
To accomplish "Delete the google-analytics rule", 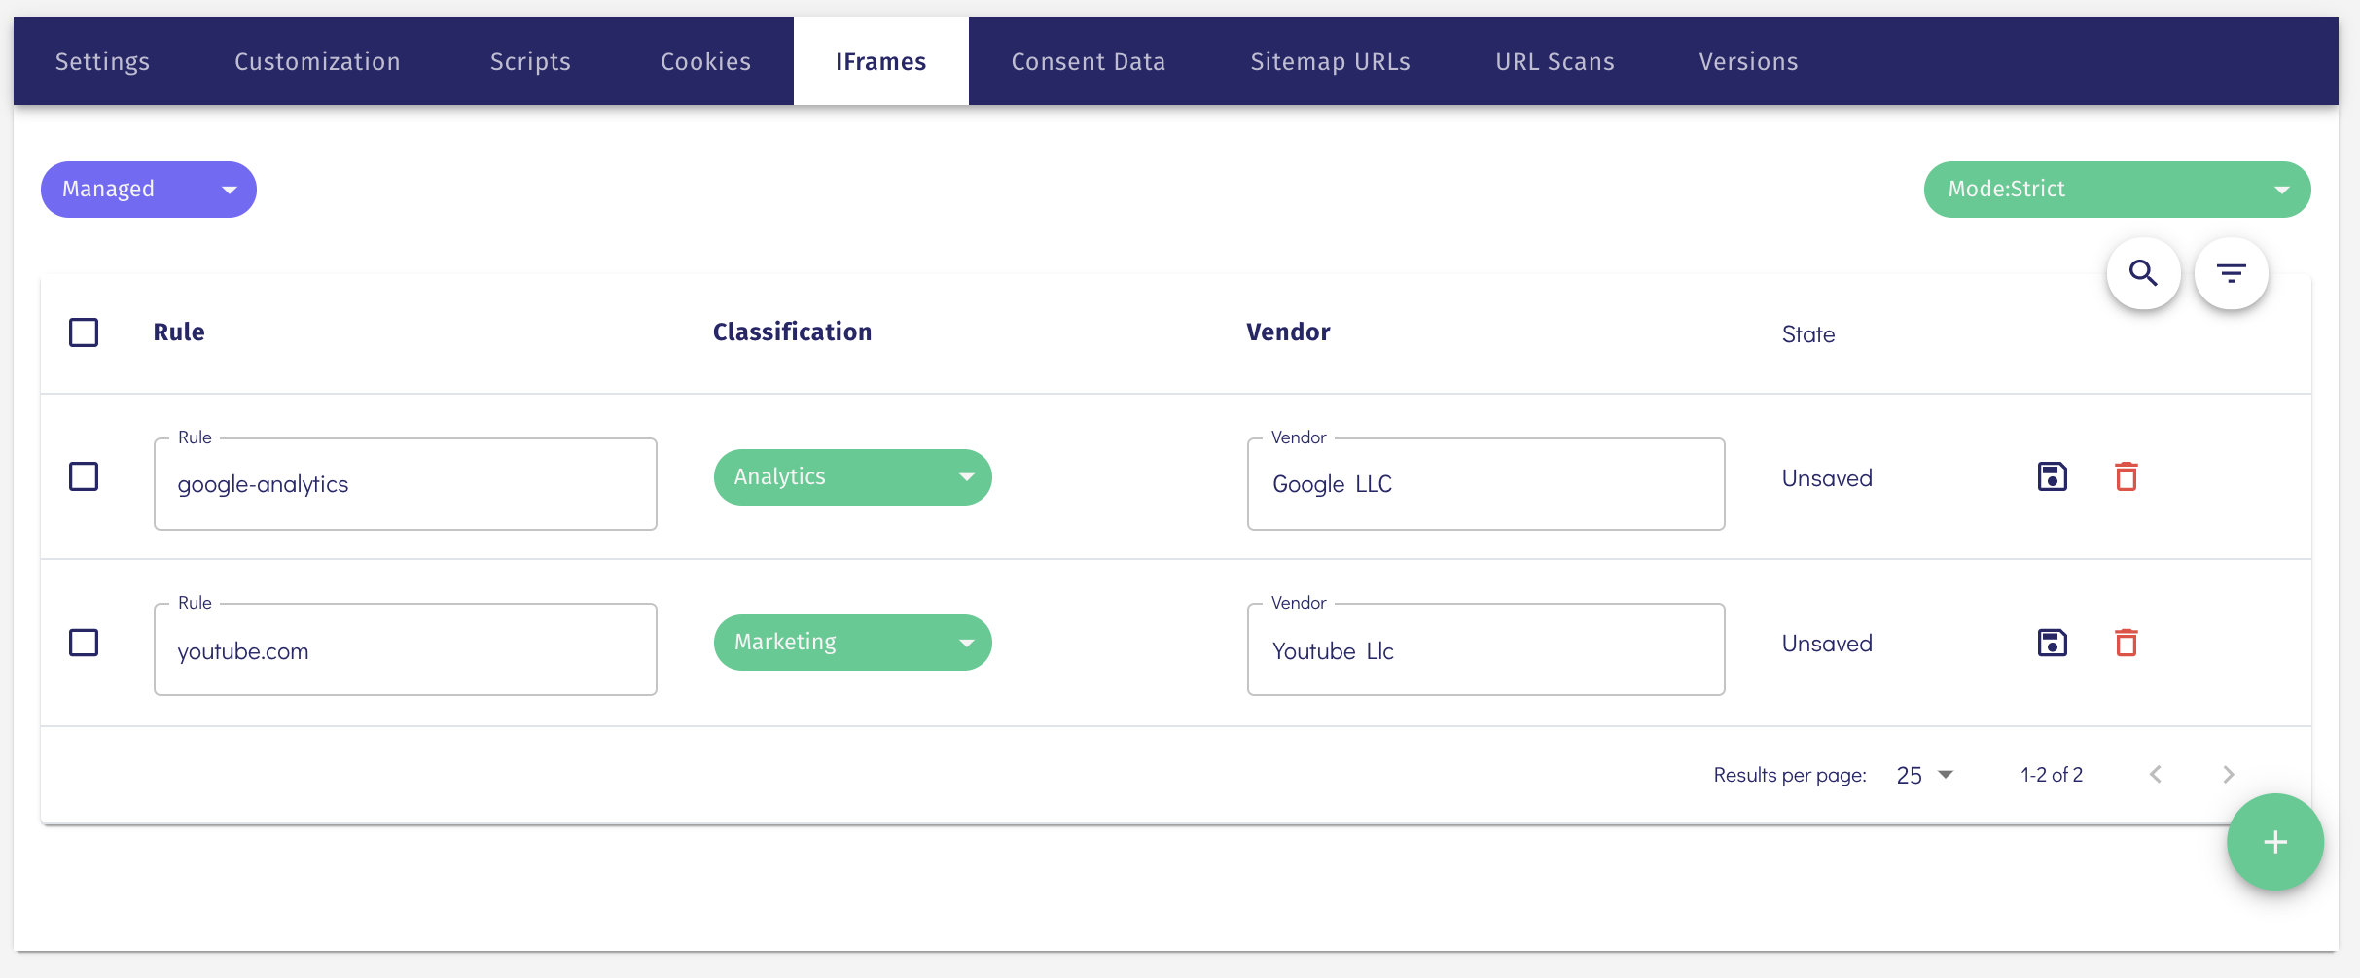I will tap(2126, 476).
